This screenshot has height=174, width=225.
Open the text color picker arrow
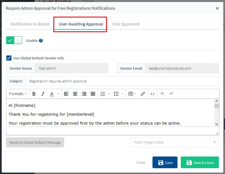58,94
